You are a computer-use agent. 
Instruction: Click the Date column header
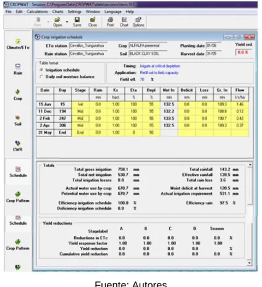(44, 90)
